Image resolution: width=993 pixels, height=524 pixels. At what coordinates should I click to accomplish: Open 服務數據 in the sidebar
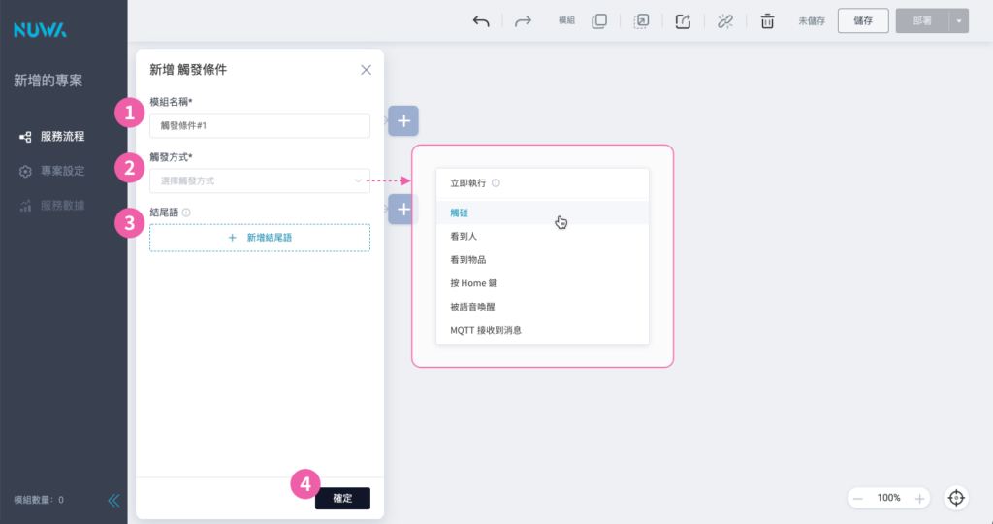click(52, 206)
